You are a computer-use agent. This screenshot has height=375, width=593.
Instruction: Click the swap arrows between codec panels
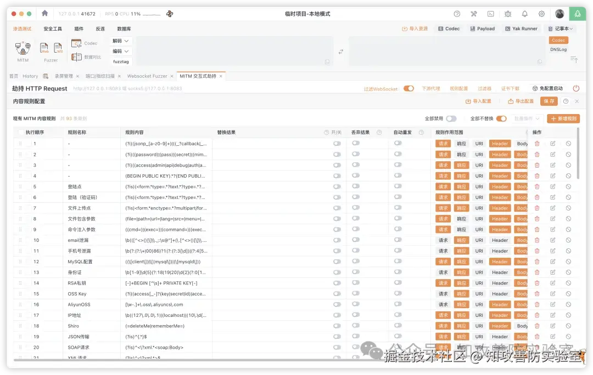click(x=340, y=50)
